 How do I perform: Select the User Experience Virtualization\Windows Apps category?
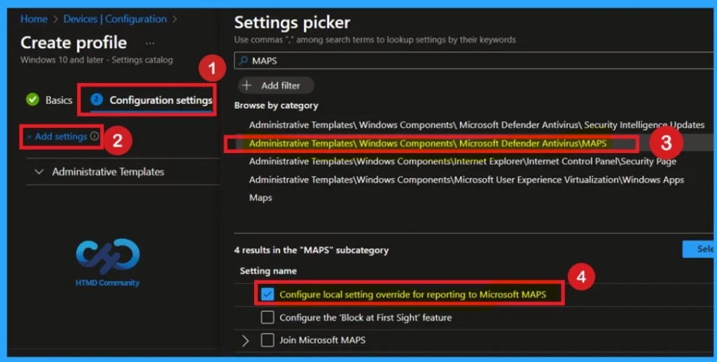pyautogui.click(x=466, y=180)
